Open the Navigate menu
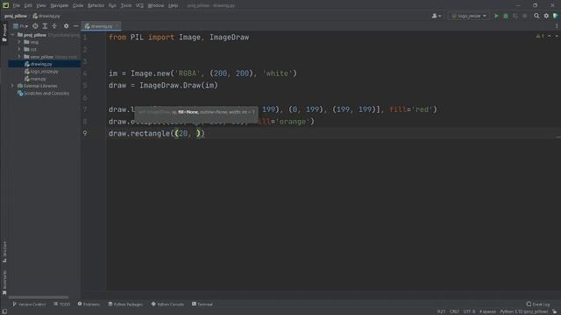Viewport: 561px width, 315px height. [x=59, y=6]
